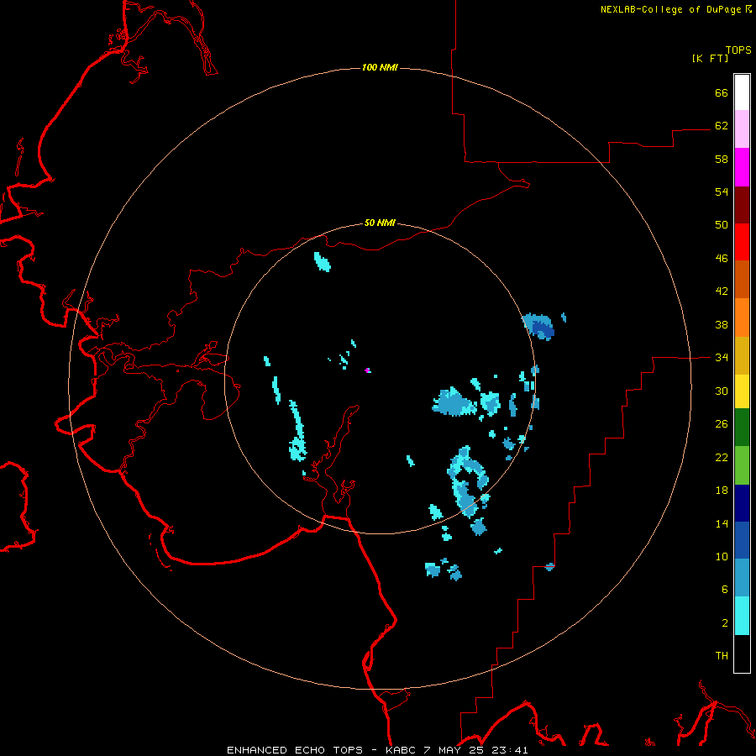Viewport: 756px width, 756px height.
Task: Click the 2 legend value
Action: coord(725,623)
